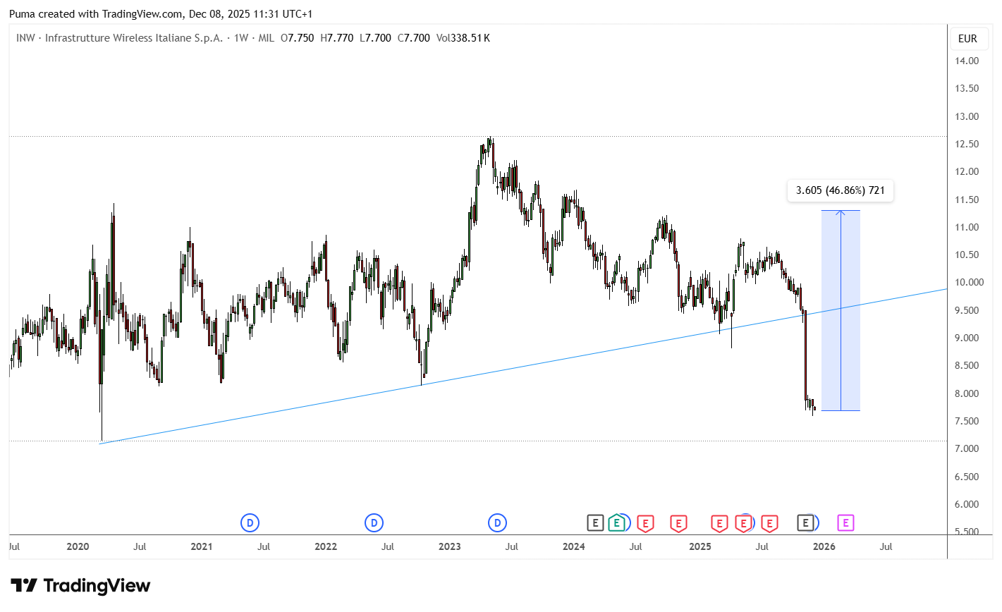The image size is (1002, 612).
Task: Click the Vol 338.51K volume value
Action: pyautogui.click(x=463, y=38)
